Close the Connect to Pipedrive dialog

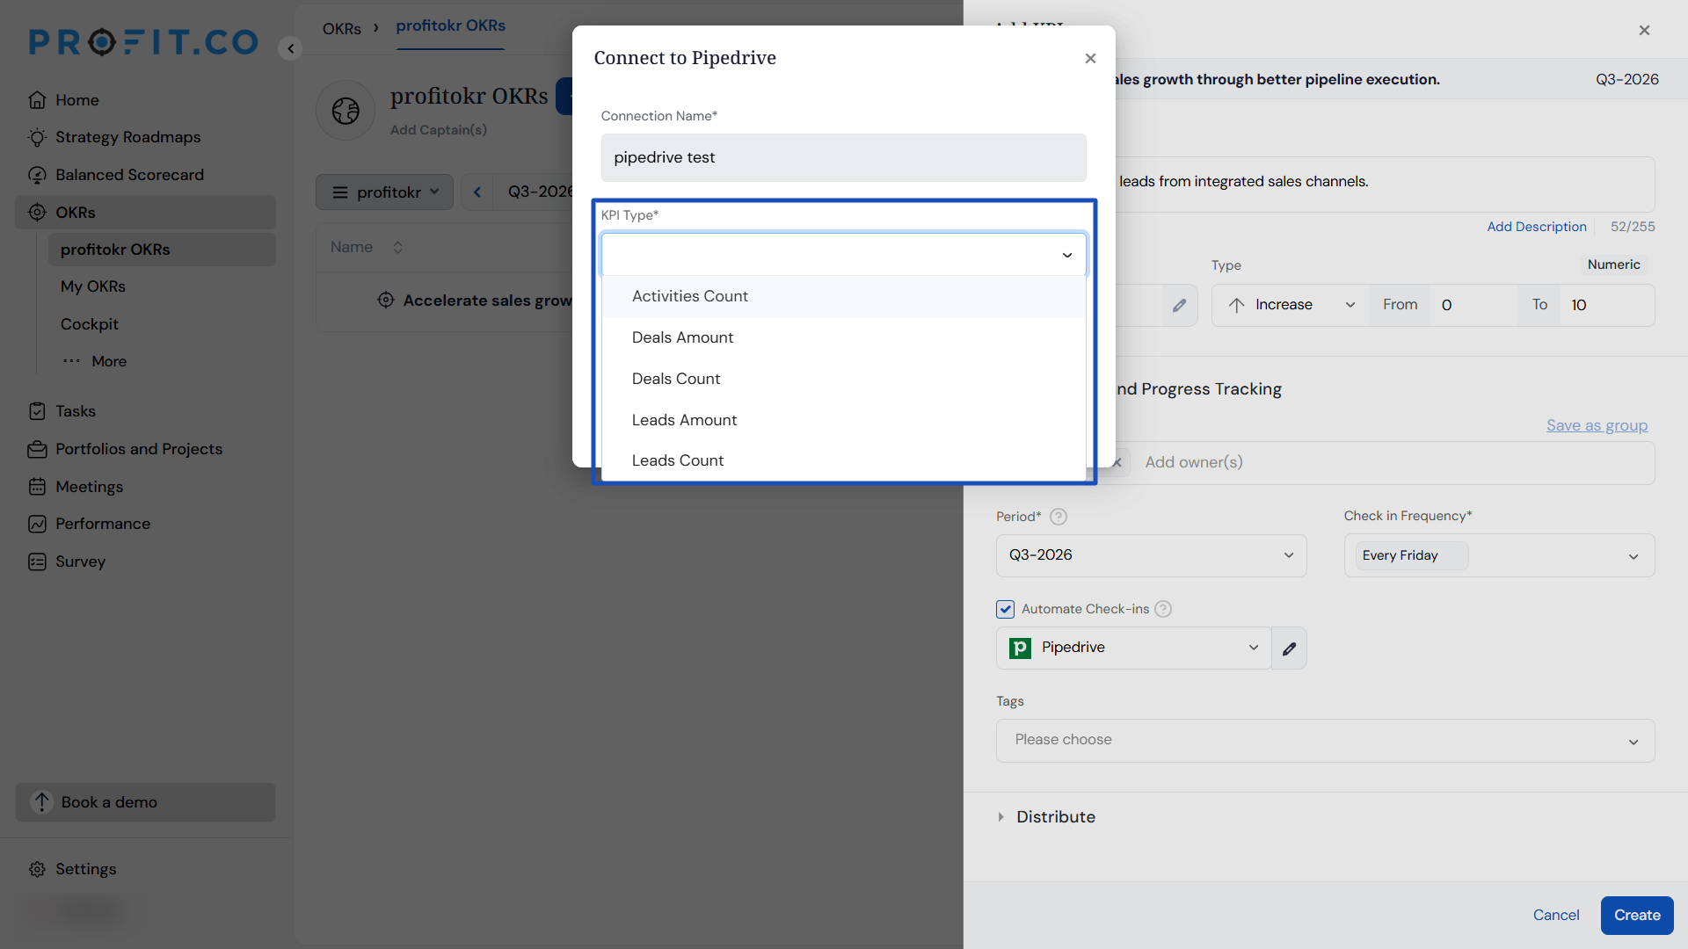(x=1090, y=58)
